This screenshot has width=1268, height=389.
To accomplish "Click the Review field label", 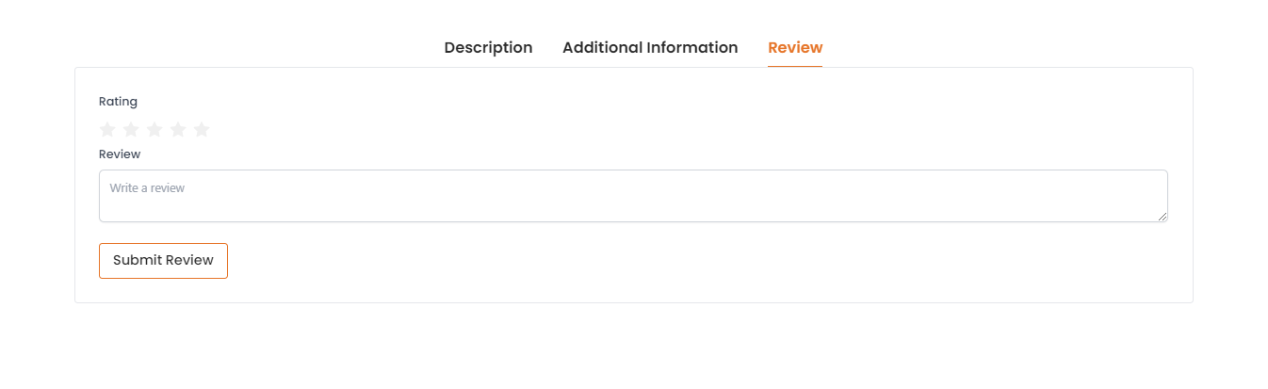I will pos(120,154).
